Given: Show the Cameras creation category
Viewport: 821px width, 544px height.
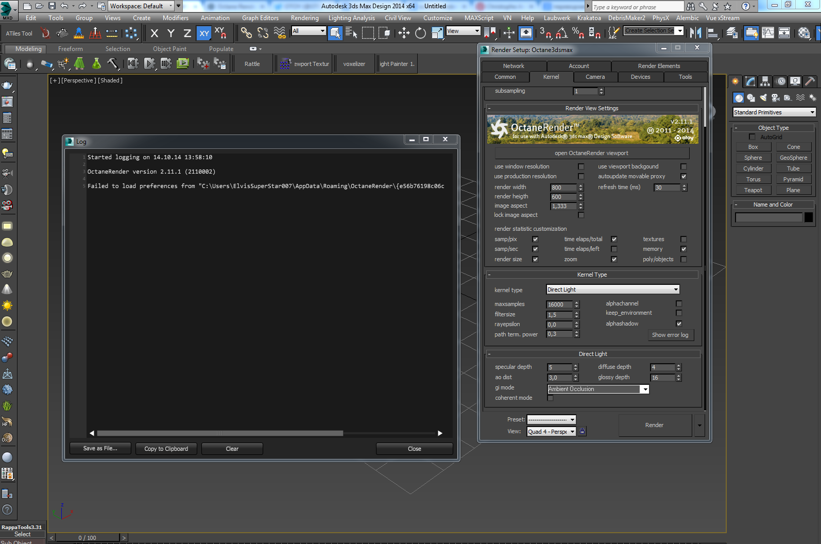Looking at the screenshot, I should (776, 98).
